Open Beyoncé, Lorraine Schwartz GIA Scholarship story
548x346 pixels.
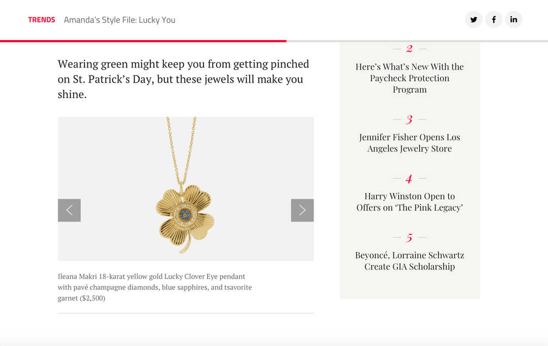point(409,261)
